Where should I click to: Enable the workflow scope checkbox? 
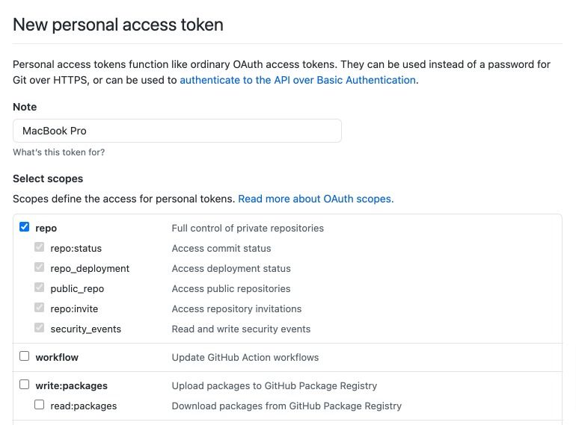(x=25, y=356)
